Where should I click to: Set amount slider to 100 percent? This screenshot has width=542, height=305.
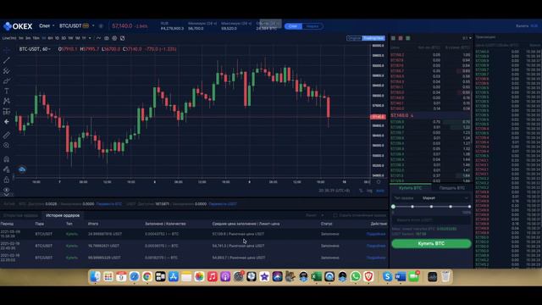469,207
